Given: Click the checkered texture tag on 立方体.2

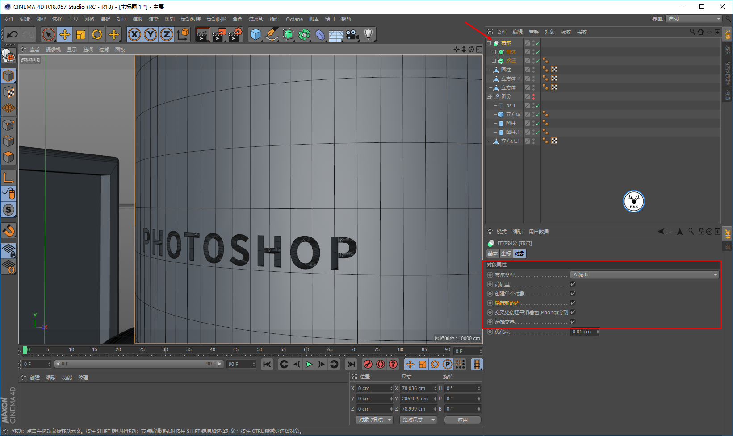Looking at the screenshot, I should click(x=554, y=79).
